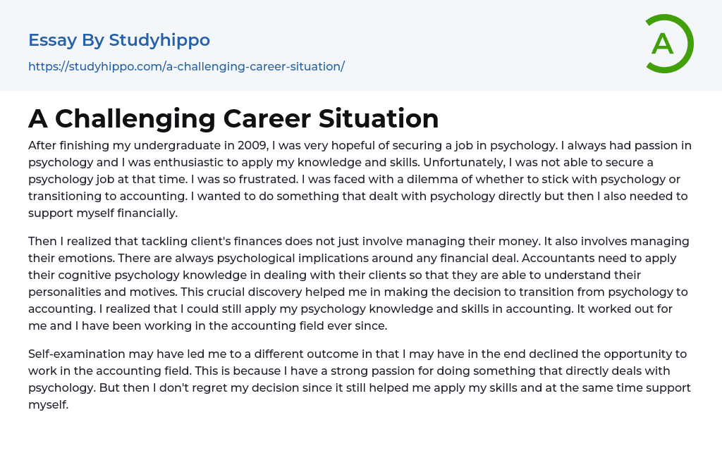Open the studyhippo.com essay URL link
The image size is (722, 453).
[x=186, y=67]
